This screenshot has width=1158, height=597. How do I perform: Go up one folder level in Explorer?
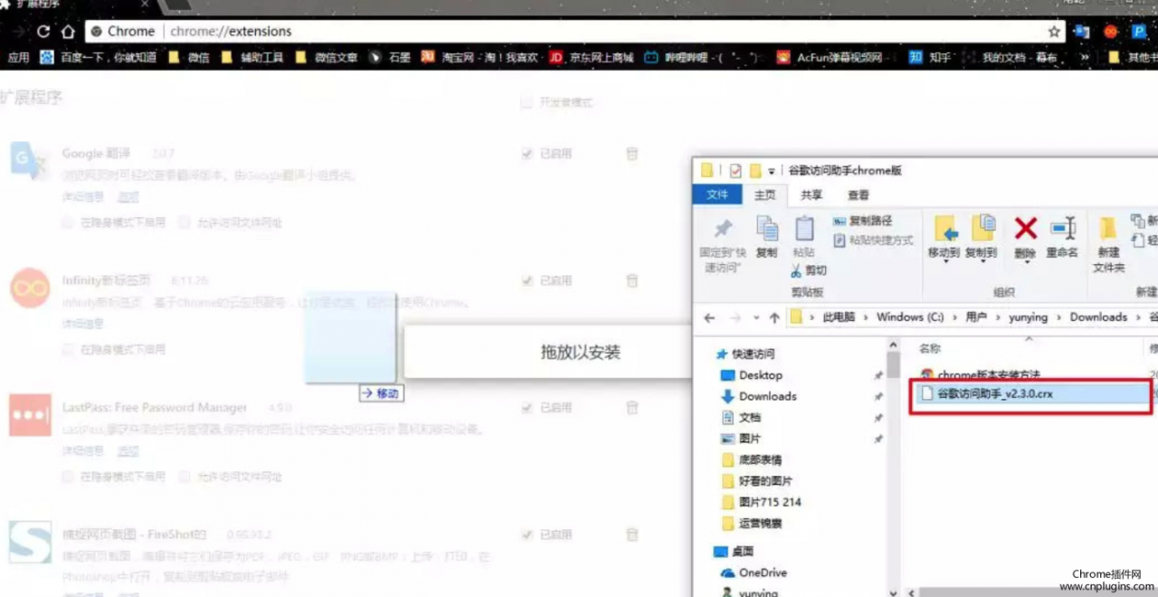pyautogui.click(x=774, y=317)
